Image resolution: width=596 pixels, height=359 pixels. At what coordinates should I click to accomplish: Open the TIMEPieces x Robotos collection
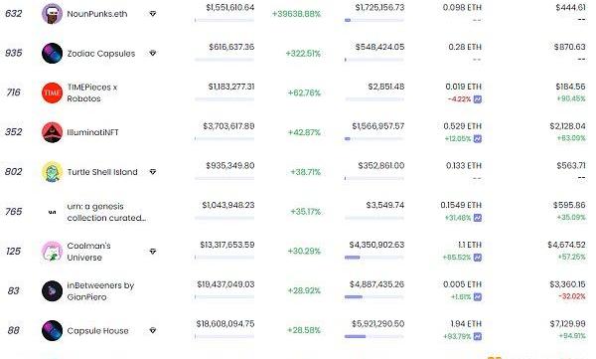pyautogui.click(x=92, y=92)
